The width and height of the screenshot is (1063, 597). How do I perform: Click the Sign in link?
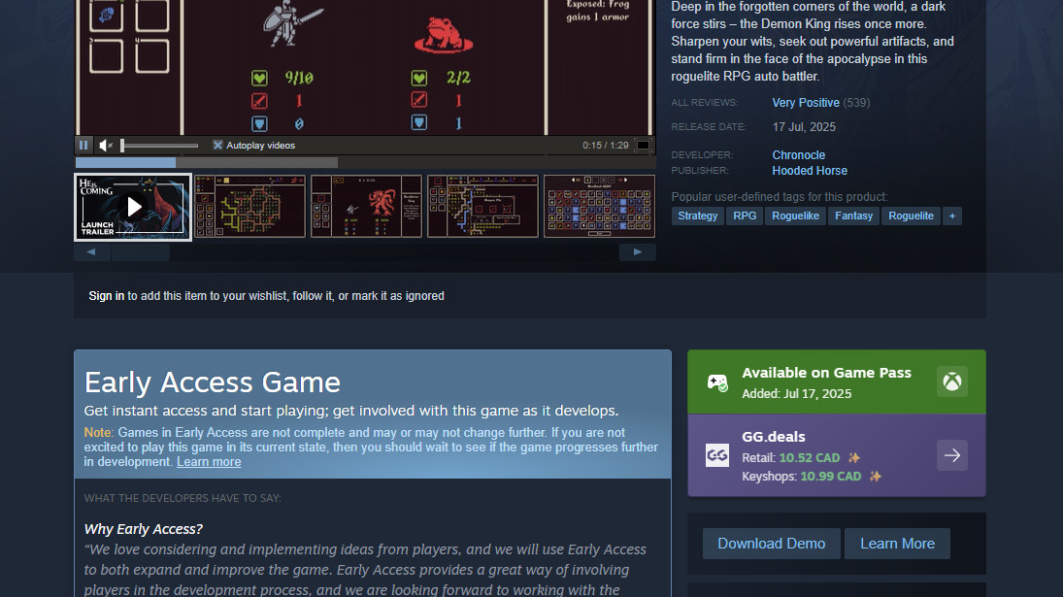107,296
